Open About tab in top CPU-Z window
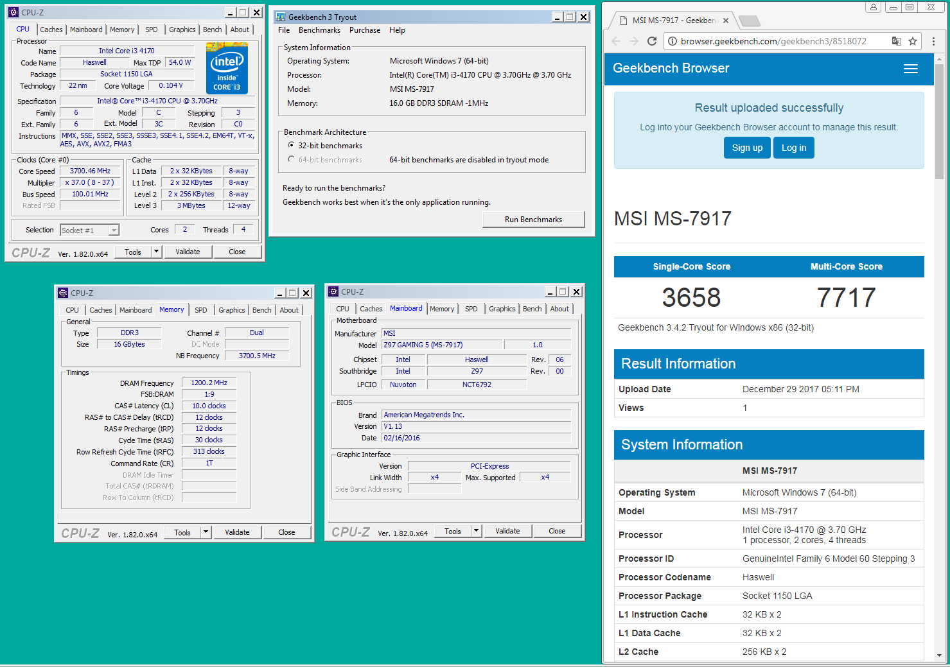The image size is (950, 667). tap(240, 30)
